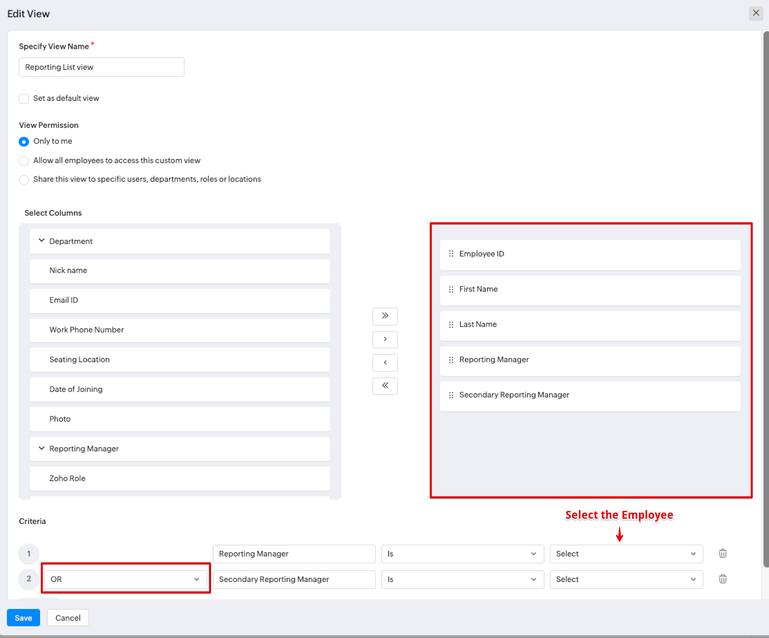Open the Is operator dropdown for Reporting Manager
The height and width of the screenshot is (638, 769).
coord(462,554)
